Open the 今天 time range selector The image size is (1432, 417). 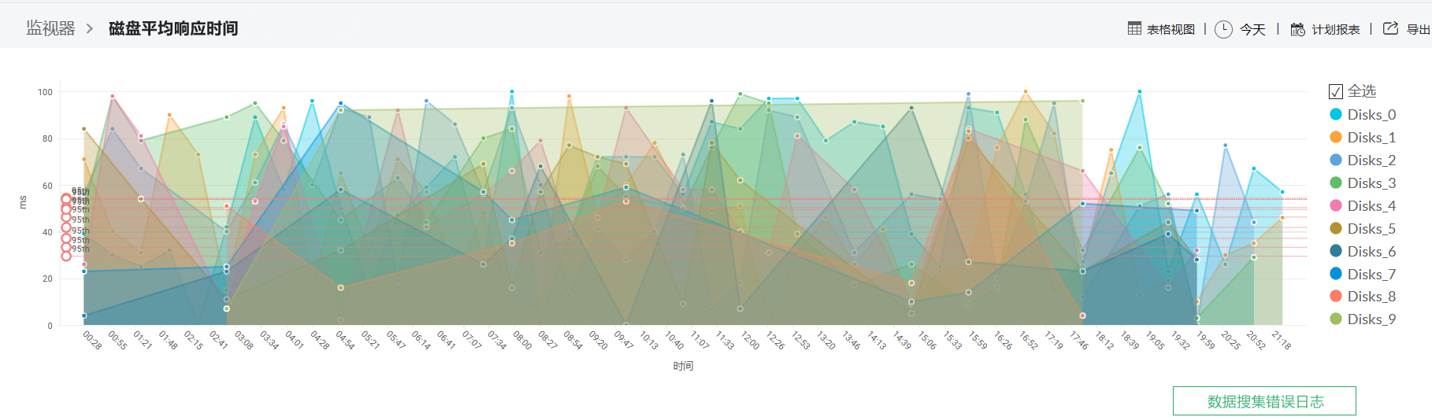pos(1252,30)
